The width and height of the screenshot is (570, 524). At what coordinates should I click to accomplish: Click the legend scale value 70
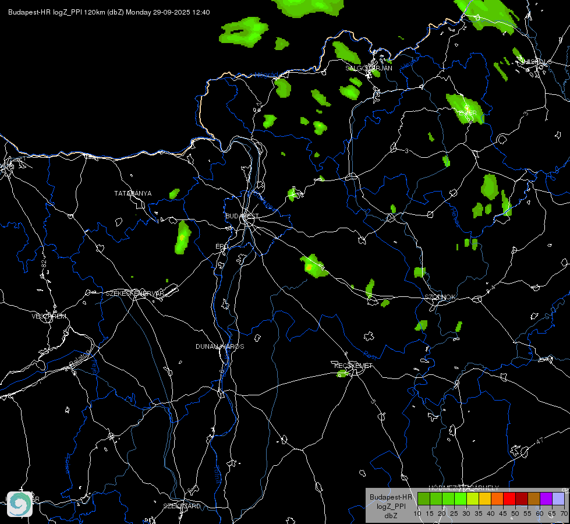coord(564,514)
